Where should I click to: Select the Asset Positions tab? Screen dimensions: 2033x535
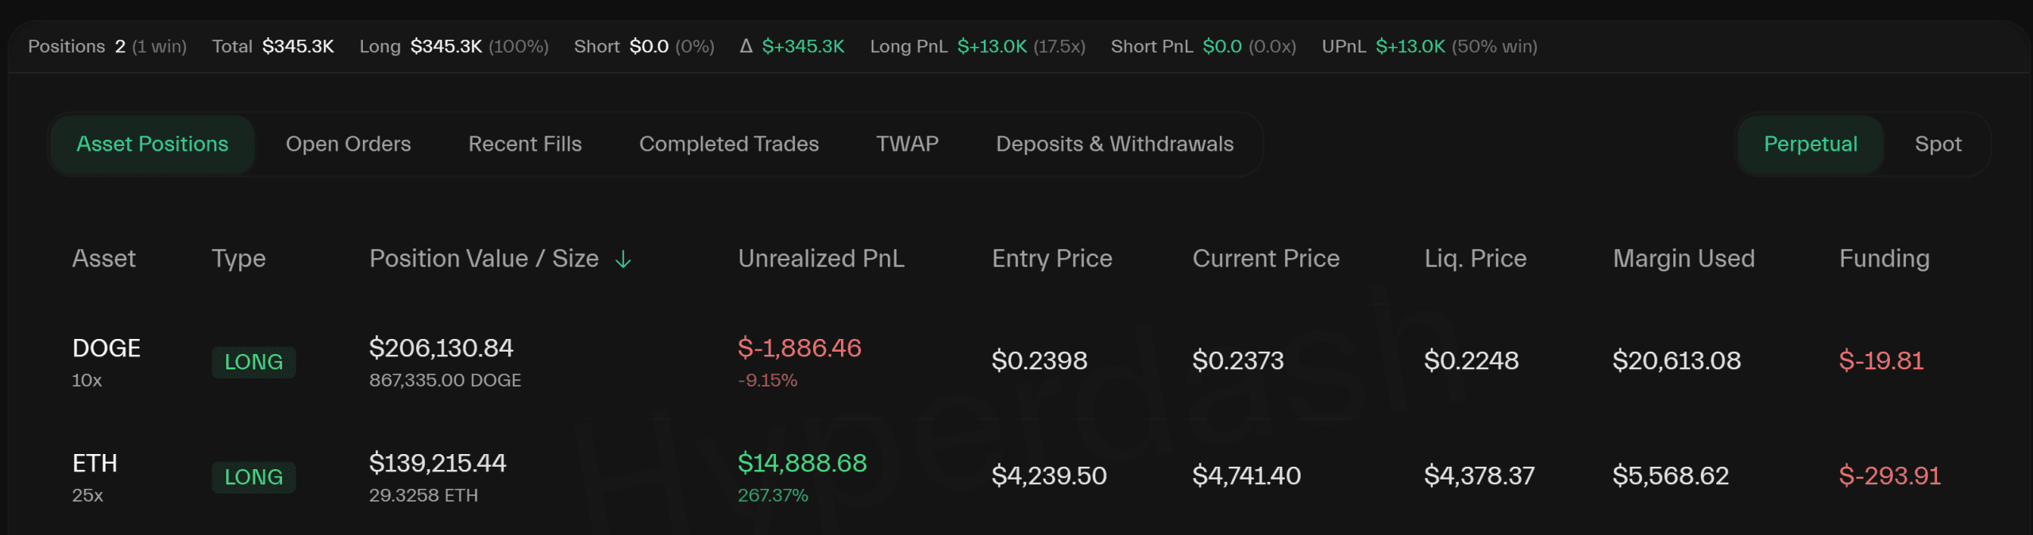152,144
